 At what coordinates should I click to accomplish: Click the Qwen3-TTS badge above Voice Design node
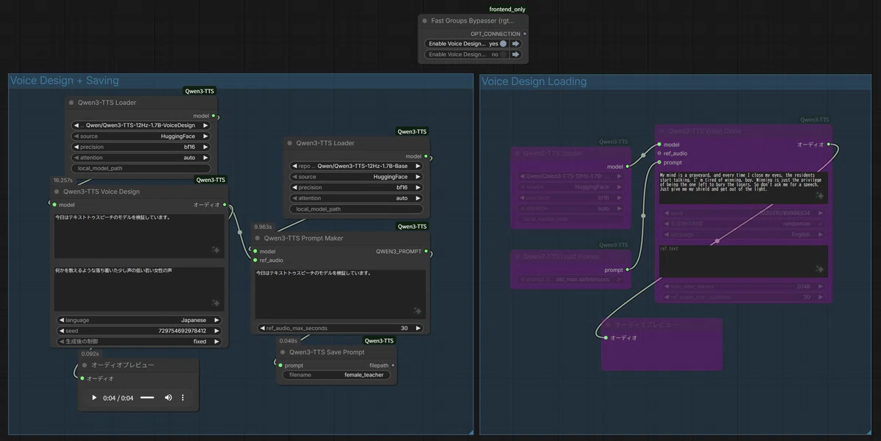210,180
